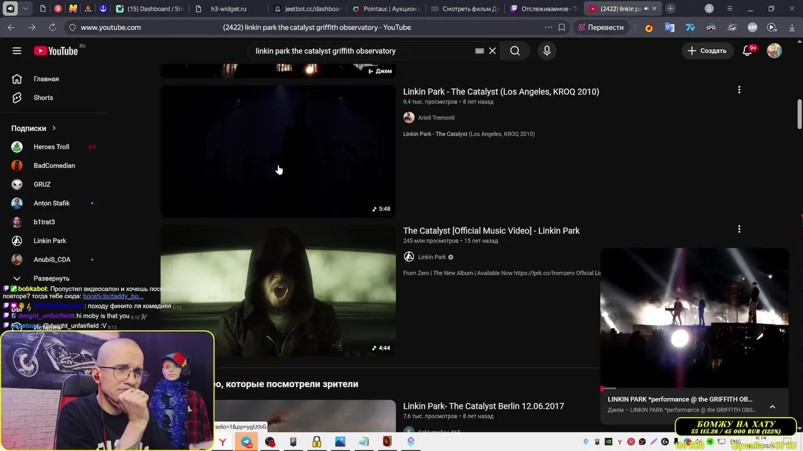Open the notifications bell
This screenshot has width=803, height=451.
748,51
